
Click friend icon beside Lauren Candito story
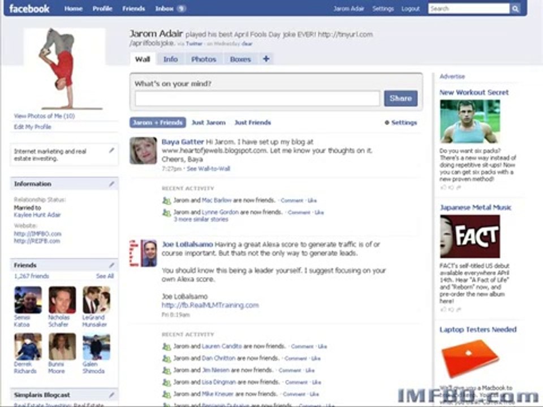pyautogui.click(x=166, y=347)
